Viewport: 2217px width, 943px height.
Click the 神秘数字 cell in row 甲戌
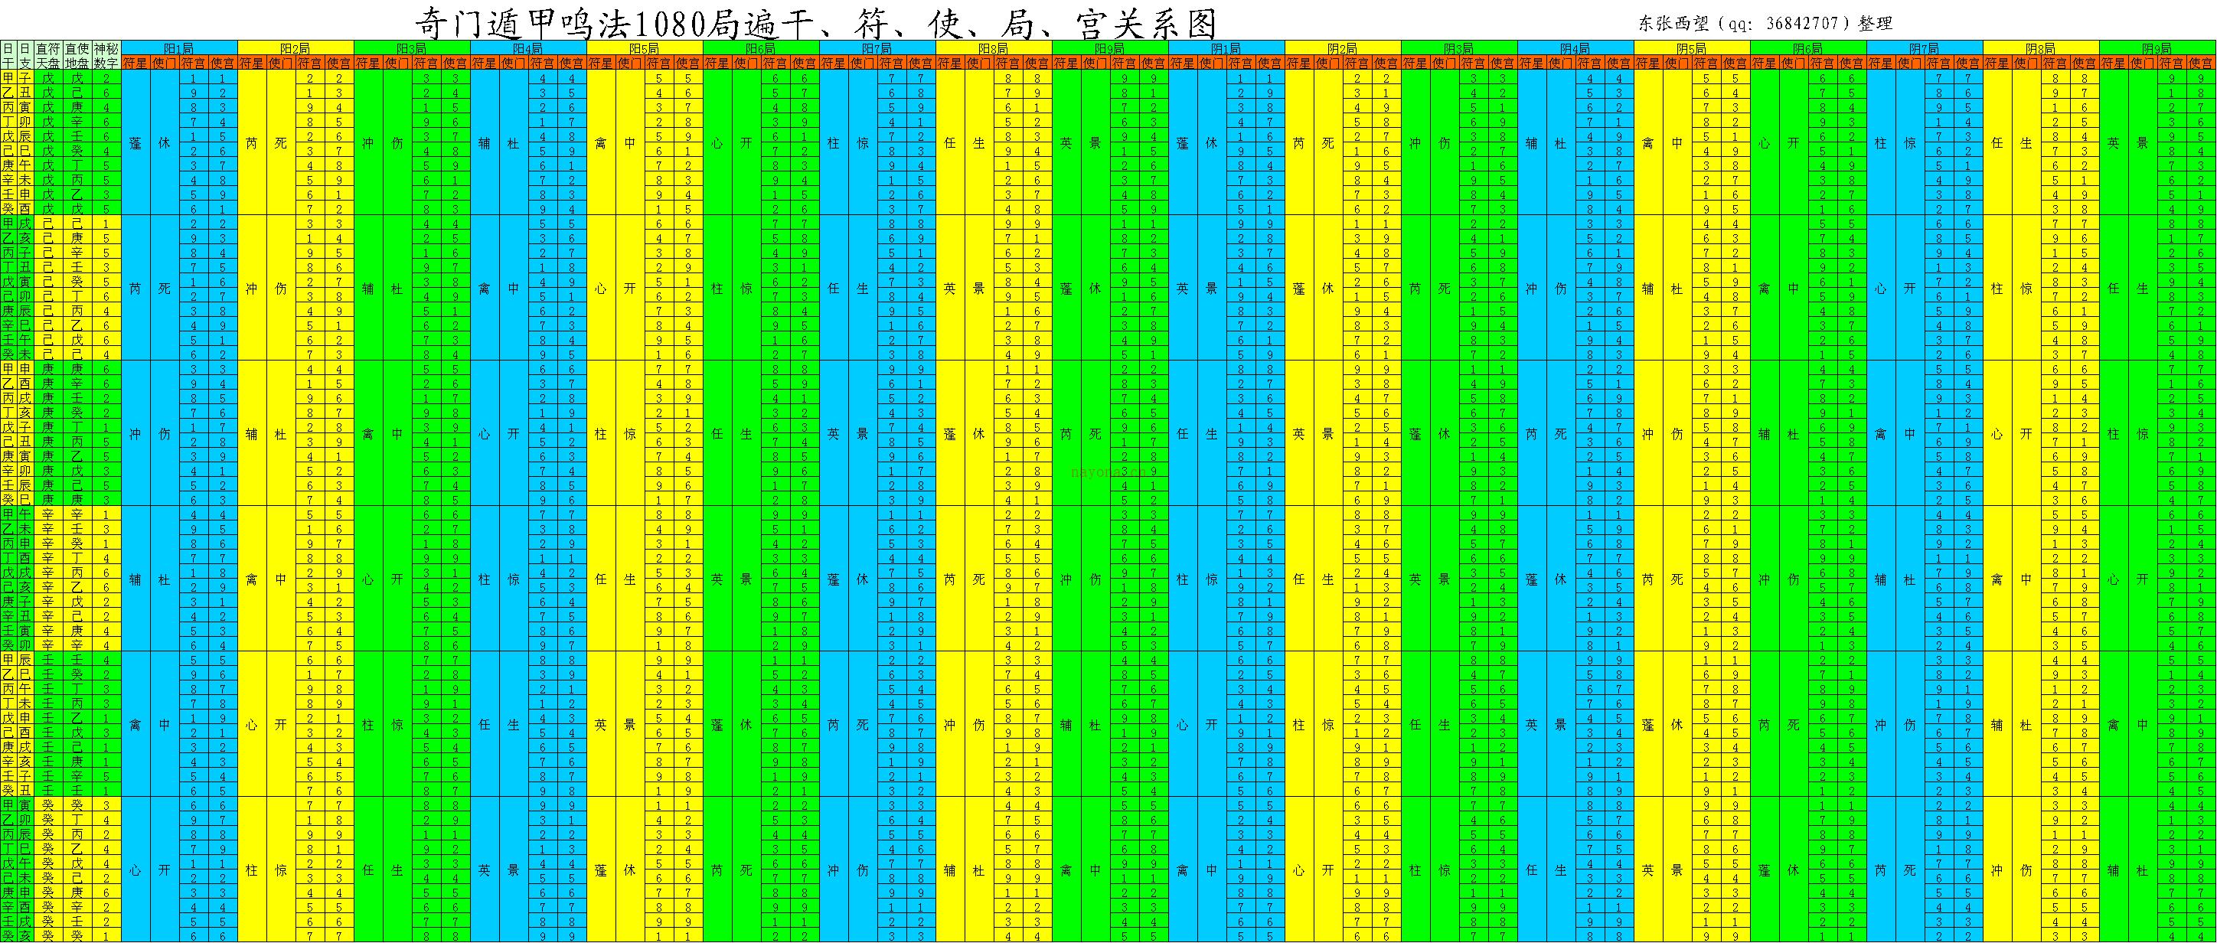pyautogui.click(x=106, y=223)
